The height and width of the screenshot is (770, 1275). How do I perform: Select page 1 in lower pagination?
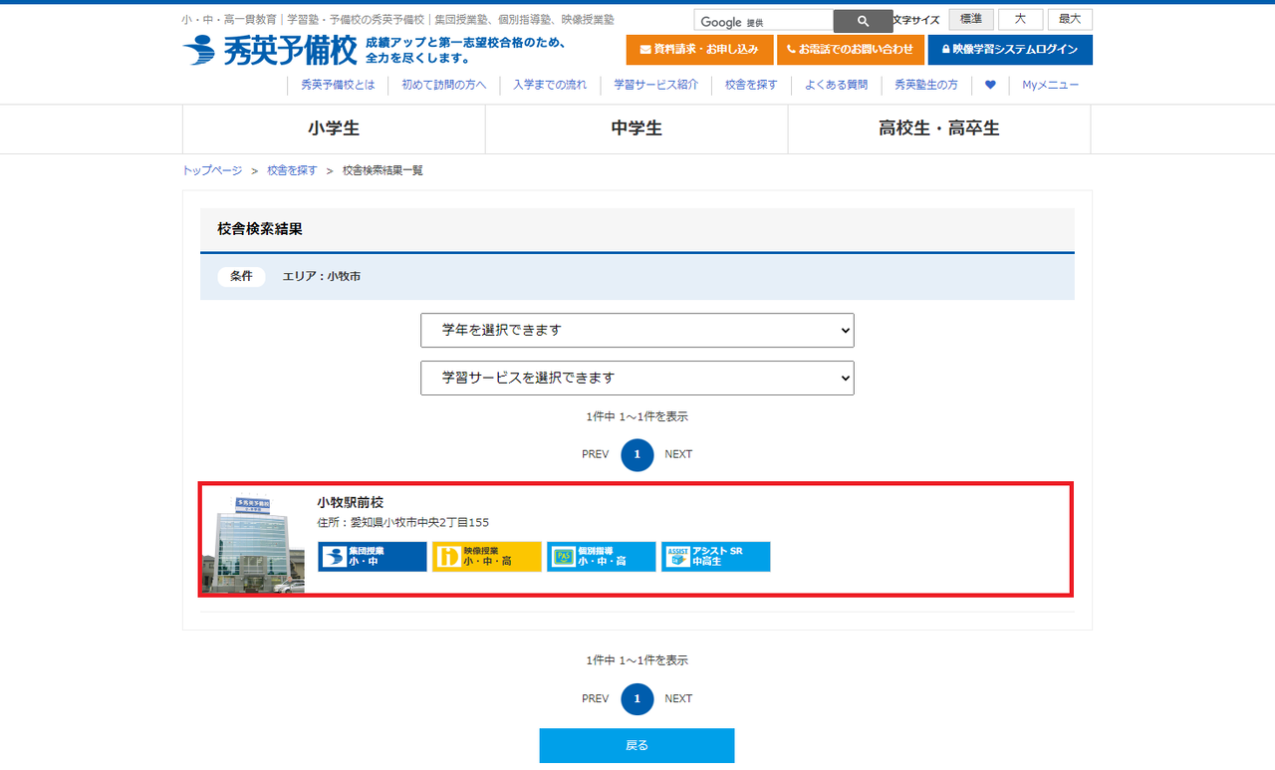pyautogui.click(x=637, y=699)
